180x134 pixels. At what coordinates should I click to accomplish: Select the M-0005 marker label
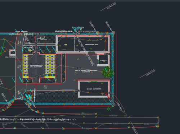93,26
